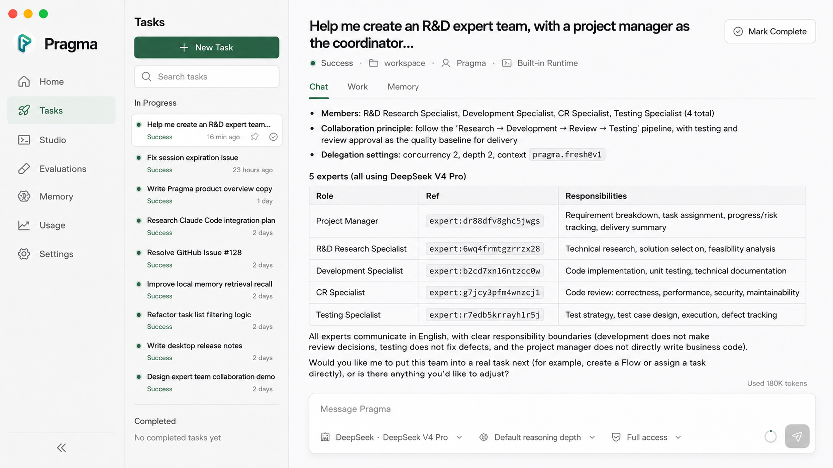Viewport: 833px width, 468px height.
Task: Click ref expert:r7edb5krrayh1r5j
Action: [x=484, y=315]
